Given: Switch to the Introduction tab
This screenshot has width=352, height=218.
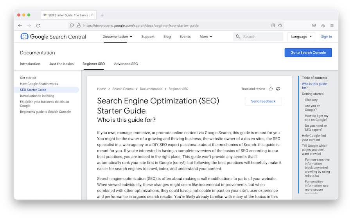Looking at the screenshot, I should 30,64.
